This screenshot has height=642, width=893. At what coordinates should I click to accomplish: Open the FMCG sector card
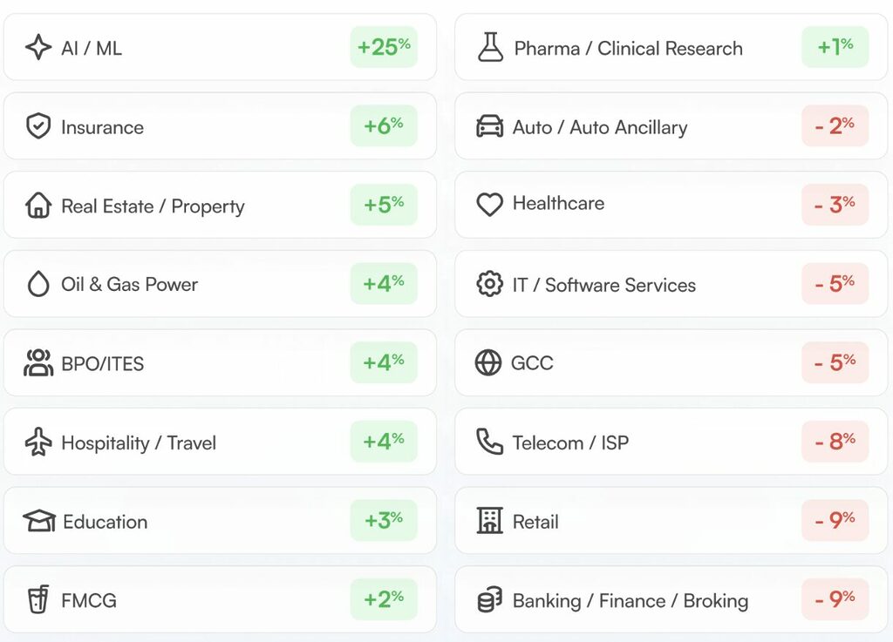[x=220, y=599]
